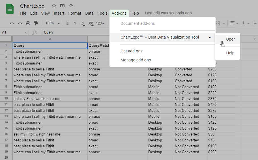Choose Help in ChartExpo submenu

point(227,53)
